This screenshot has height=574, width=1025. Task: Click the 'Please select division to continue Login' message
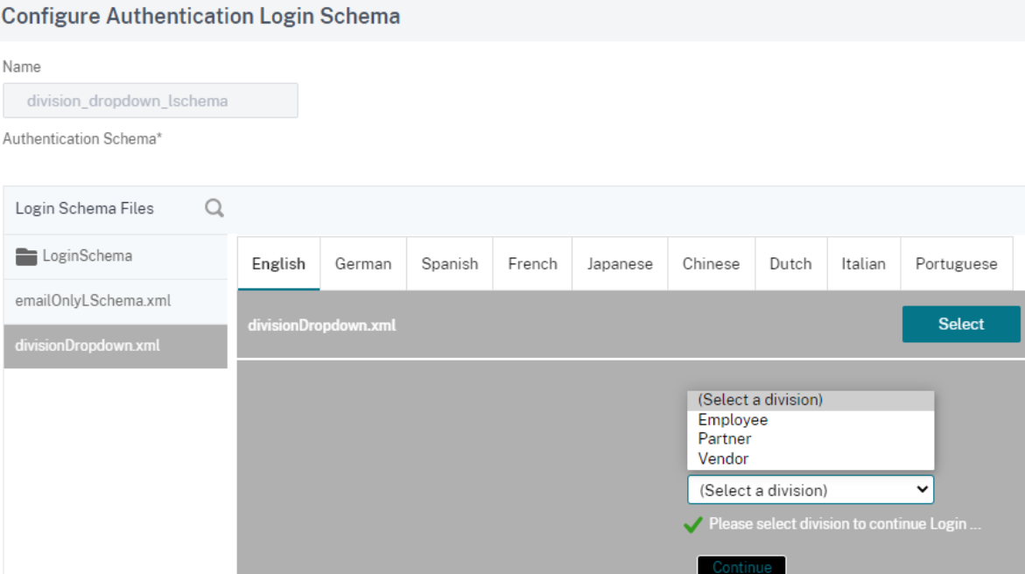tap(845, 523)
